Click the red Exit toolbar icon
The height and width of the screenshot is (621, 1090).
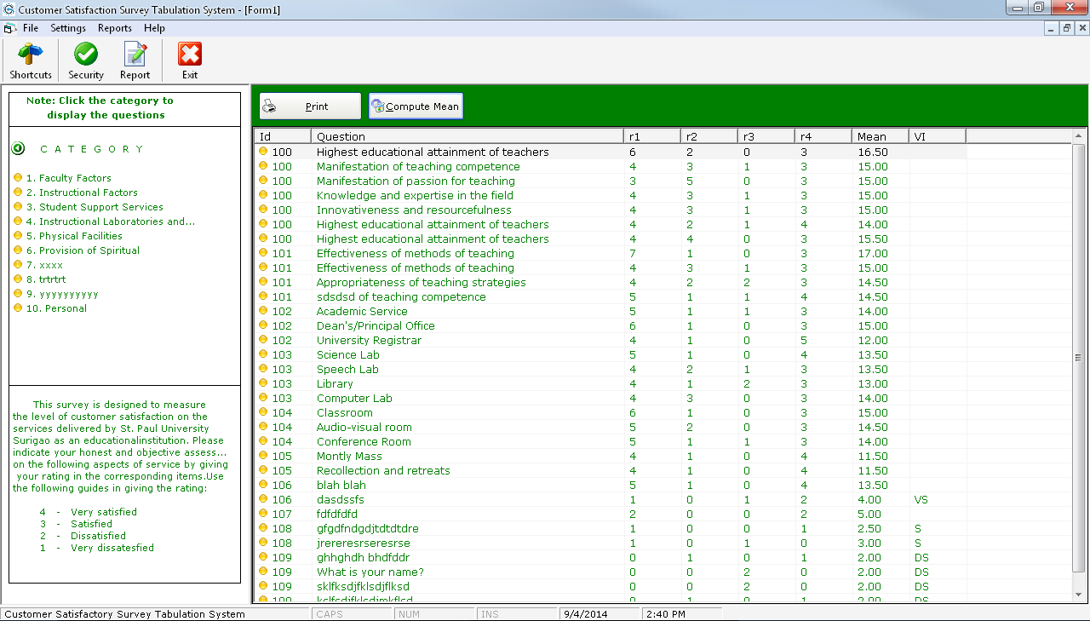188,53
